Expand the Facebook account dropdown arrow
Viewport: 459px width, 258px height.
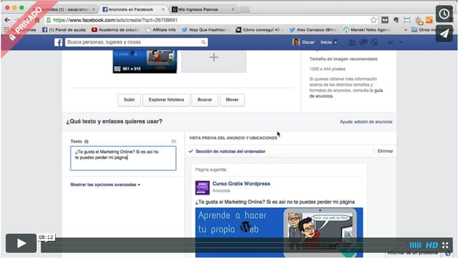401,43
